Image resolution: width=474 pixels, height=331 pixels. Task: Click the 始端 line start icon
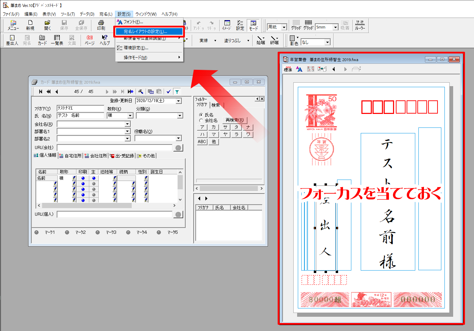(x=261, y=40)
